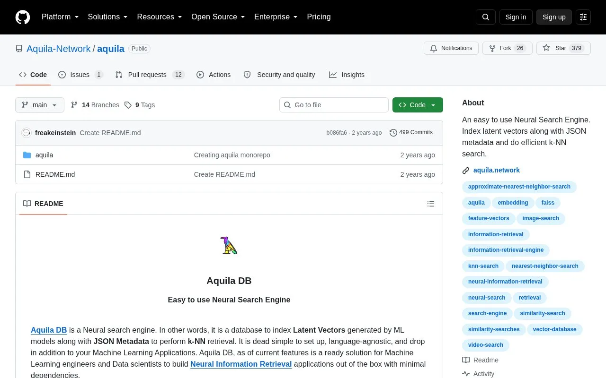View the 9 Tags list
The height and width of the screenshot is (378, 606).
pyautogui.click(x=140, y=105)
